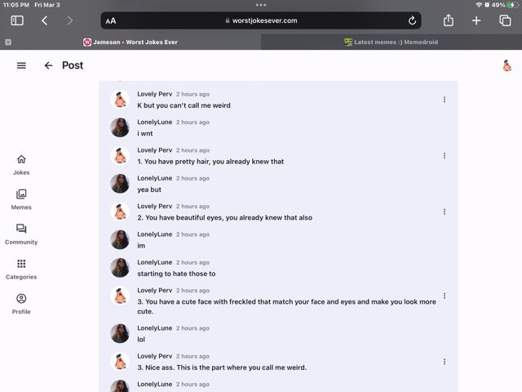Open LonelyLune username on "i wnt" comment

154,122
